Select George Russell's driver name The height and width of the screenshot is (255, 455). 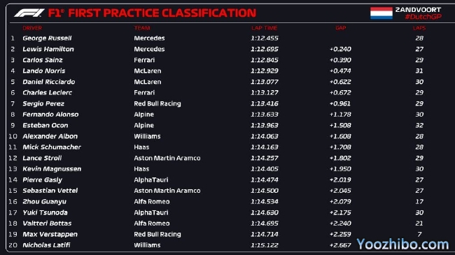pos(47,38)
